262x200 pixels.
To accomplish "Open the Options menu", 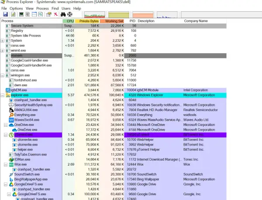I will (16, 8).
